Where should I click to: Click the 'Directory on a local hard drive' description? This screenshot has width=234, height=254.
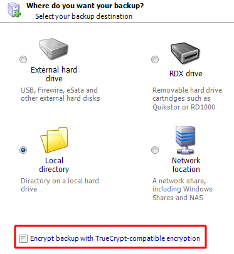[60, 185]
